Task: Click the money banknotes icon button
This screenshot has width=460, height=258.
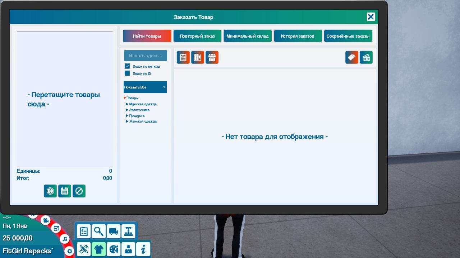Action: click(x=366, y=57)
